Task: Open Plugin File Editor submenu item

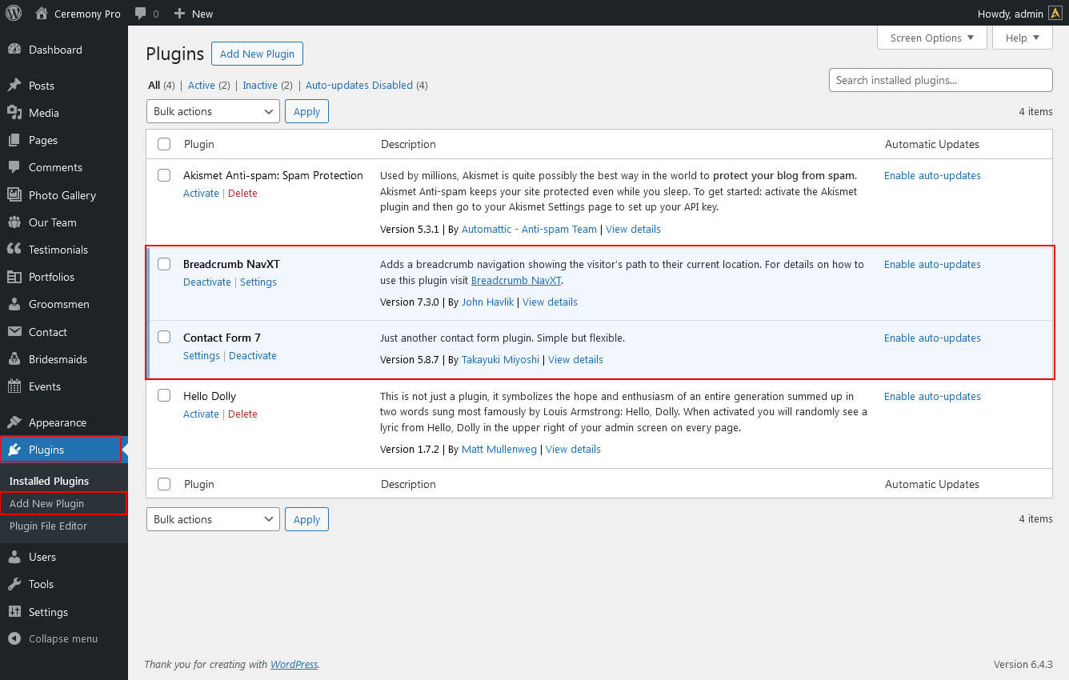Action: point(48,526)
